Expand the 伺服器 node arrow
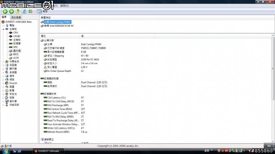Viewport: 275px width, 154px height. pos(3,65)
